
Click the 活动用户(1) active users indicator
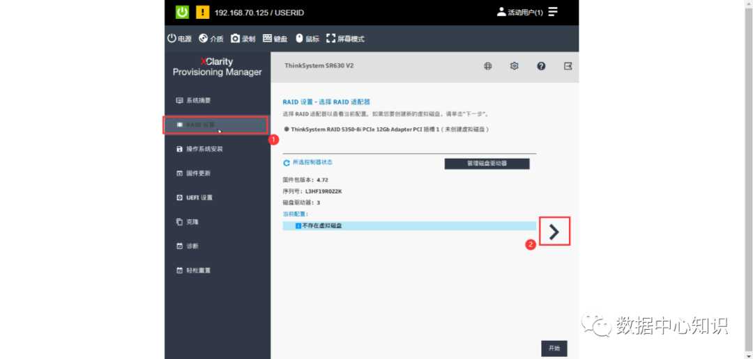pyautogui.click(x=520, y=12)
